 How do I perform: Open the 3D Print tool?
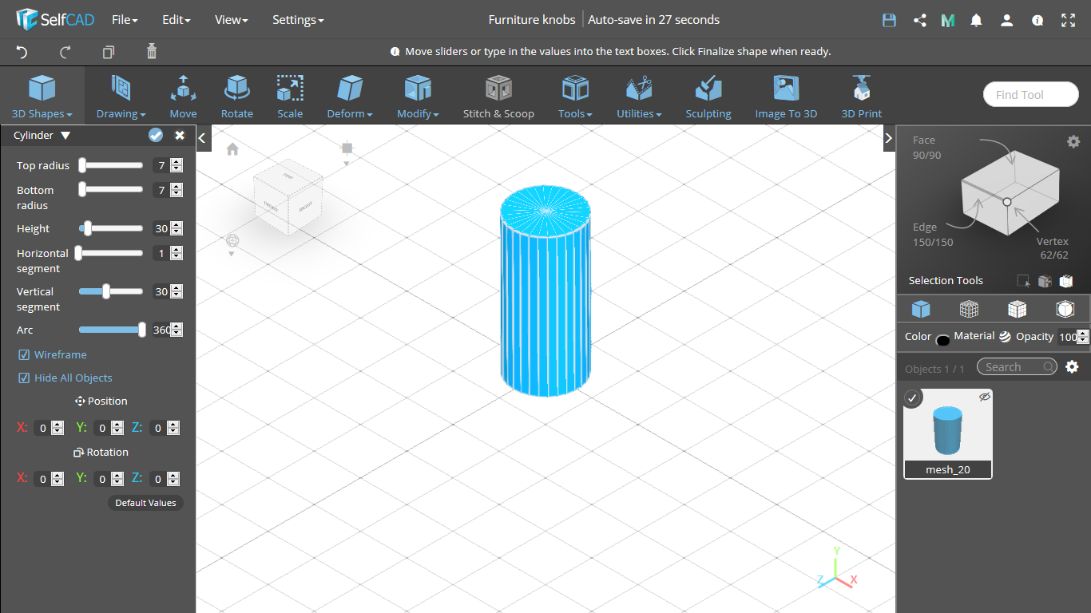[862, 97]
